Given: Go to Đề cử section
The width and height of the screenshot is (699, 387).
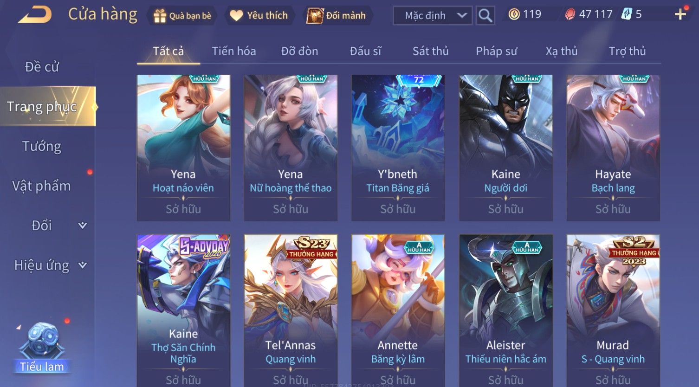Looking at the screenshot, I should click(42, 67).
